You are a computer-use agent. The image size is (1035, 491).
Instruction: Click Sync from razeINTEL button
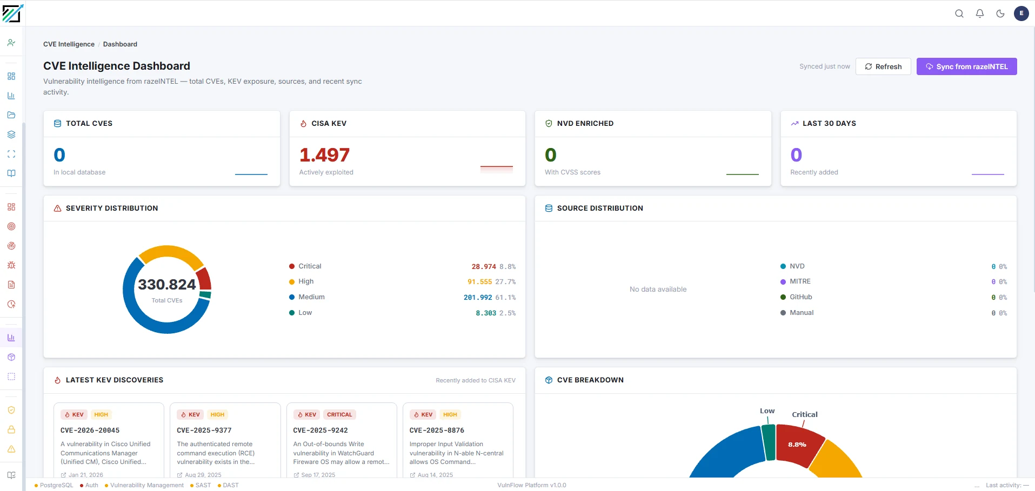tap(966, 66)
